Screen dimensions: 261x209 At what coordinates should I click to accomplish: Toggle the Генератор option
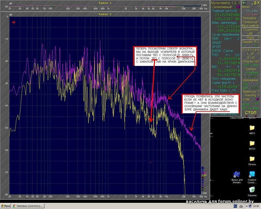tap(251, 22)
